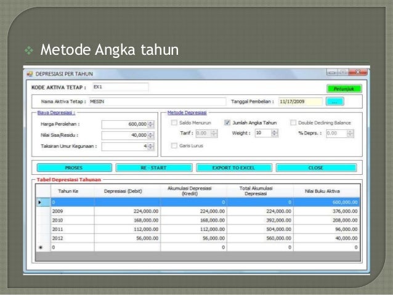393x295 pixels.
Task: Maximize the Depresiasi Per Tahun window
Action: click(343, 73)
